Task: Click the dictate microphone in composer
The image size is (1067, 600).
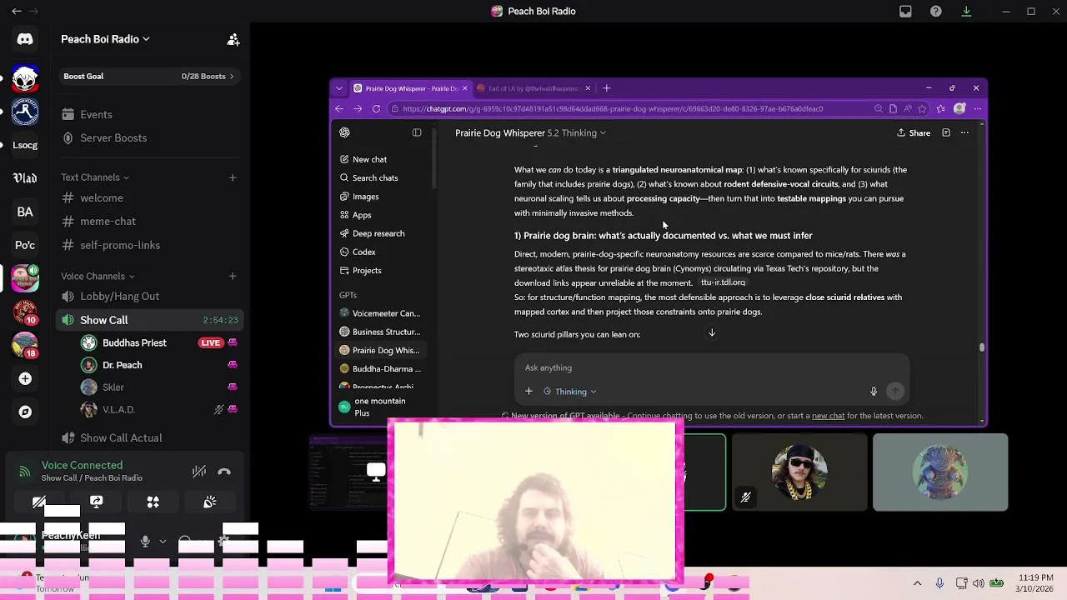Action: click(874, 391)
